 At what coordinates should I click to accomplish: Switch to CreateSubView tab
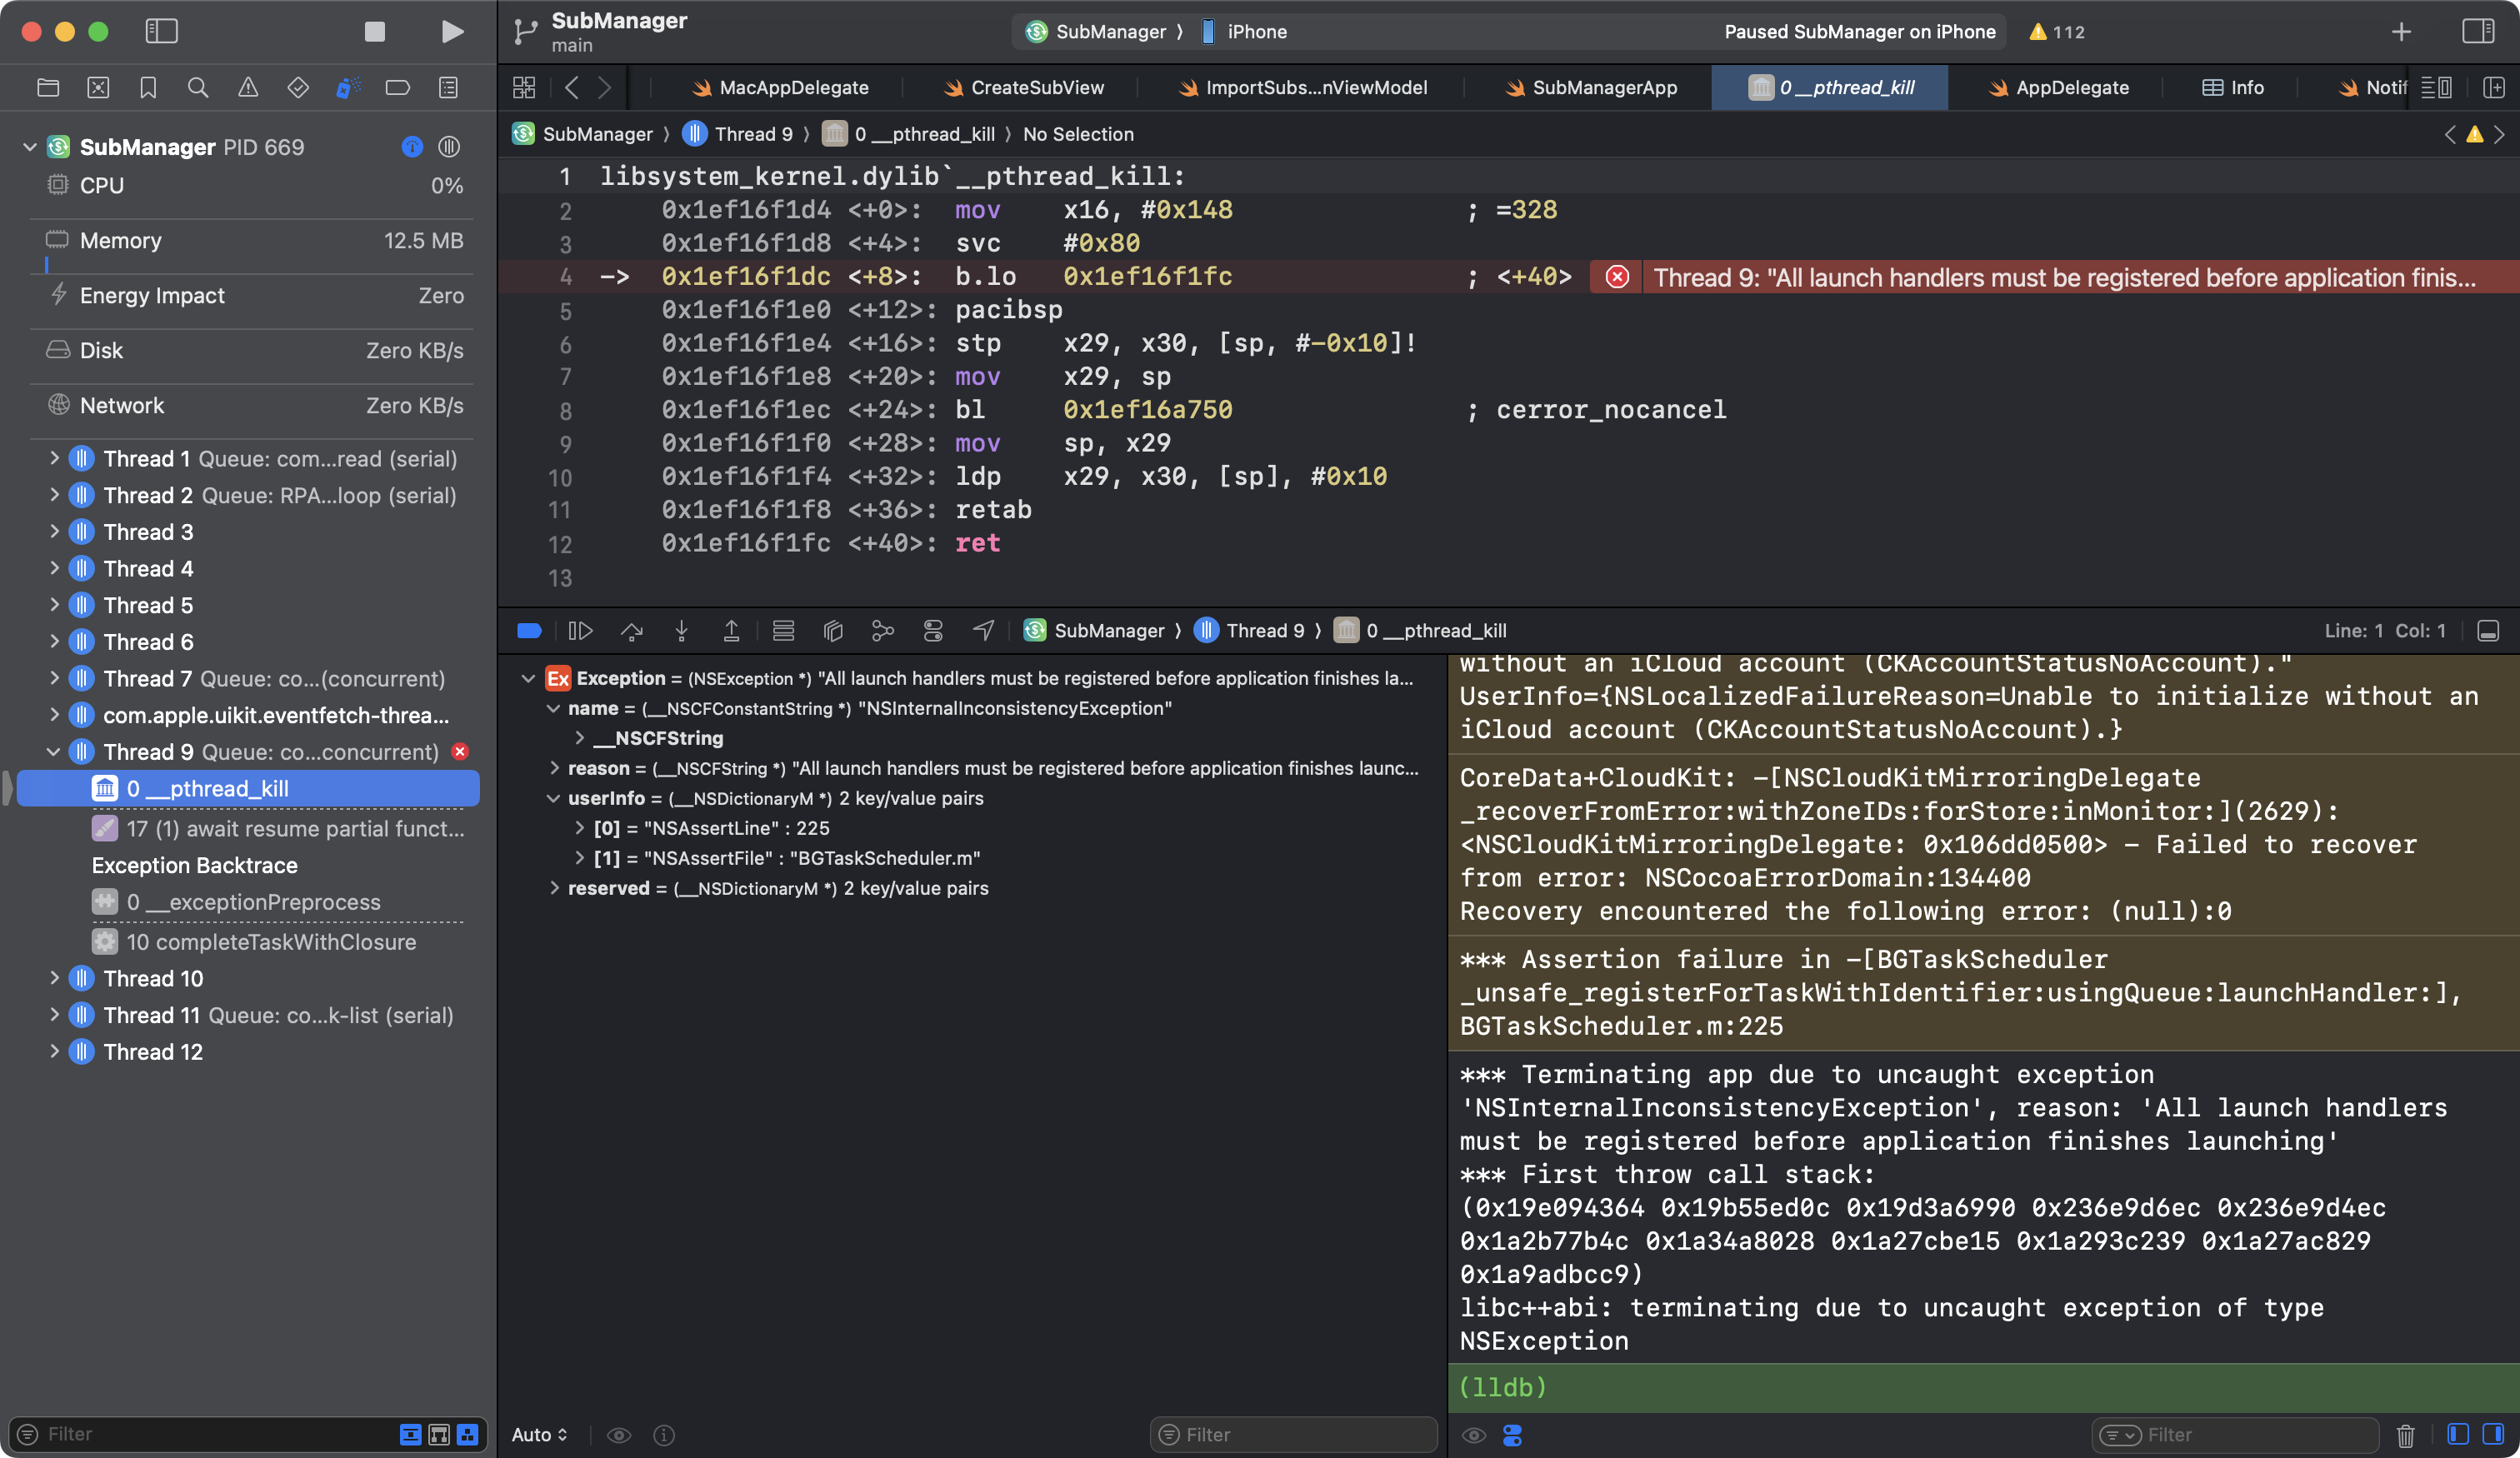[x=1024, y=88]
